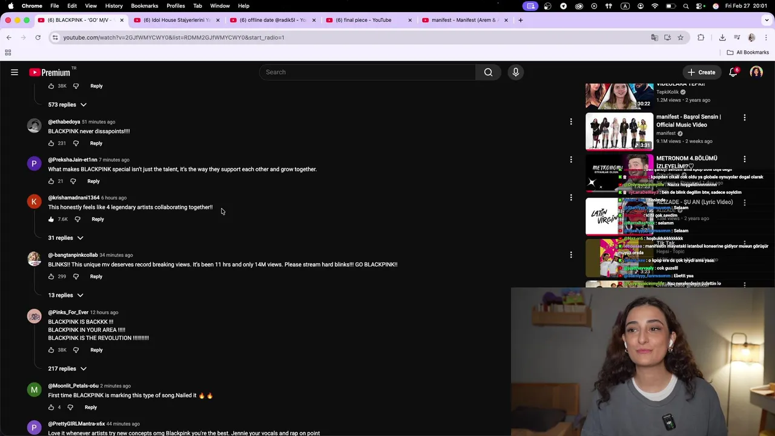Open @PrekshaJain-et1nn channel link

[73, 160]
